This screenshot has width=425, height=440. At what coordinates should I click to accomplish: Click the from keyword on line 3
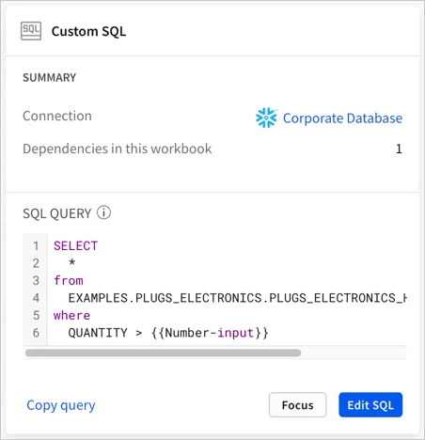click(69, 280)
